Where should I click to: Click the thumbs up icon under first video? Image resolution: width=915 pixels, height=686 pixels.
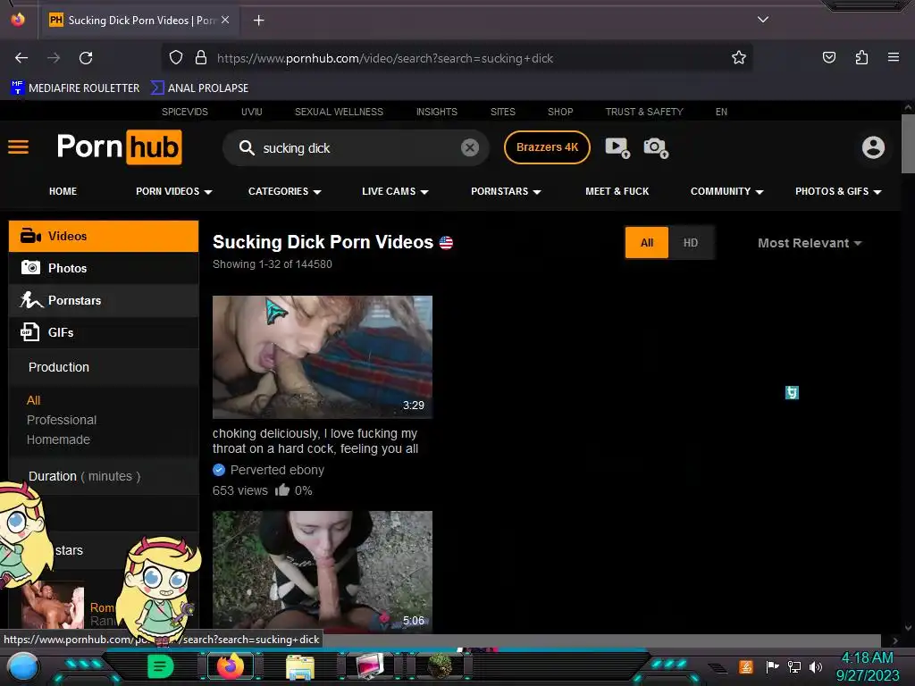click(282, 489)
